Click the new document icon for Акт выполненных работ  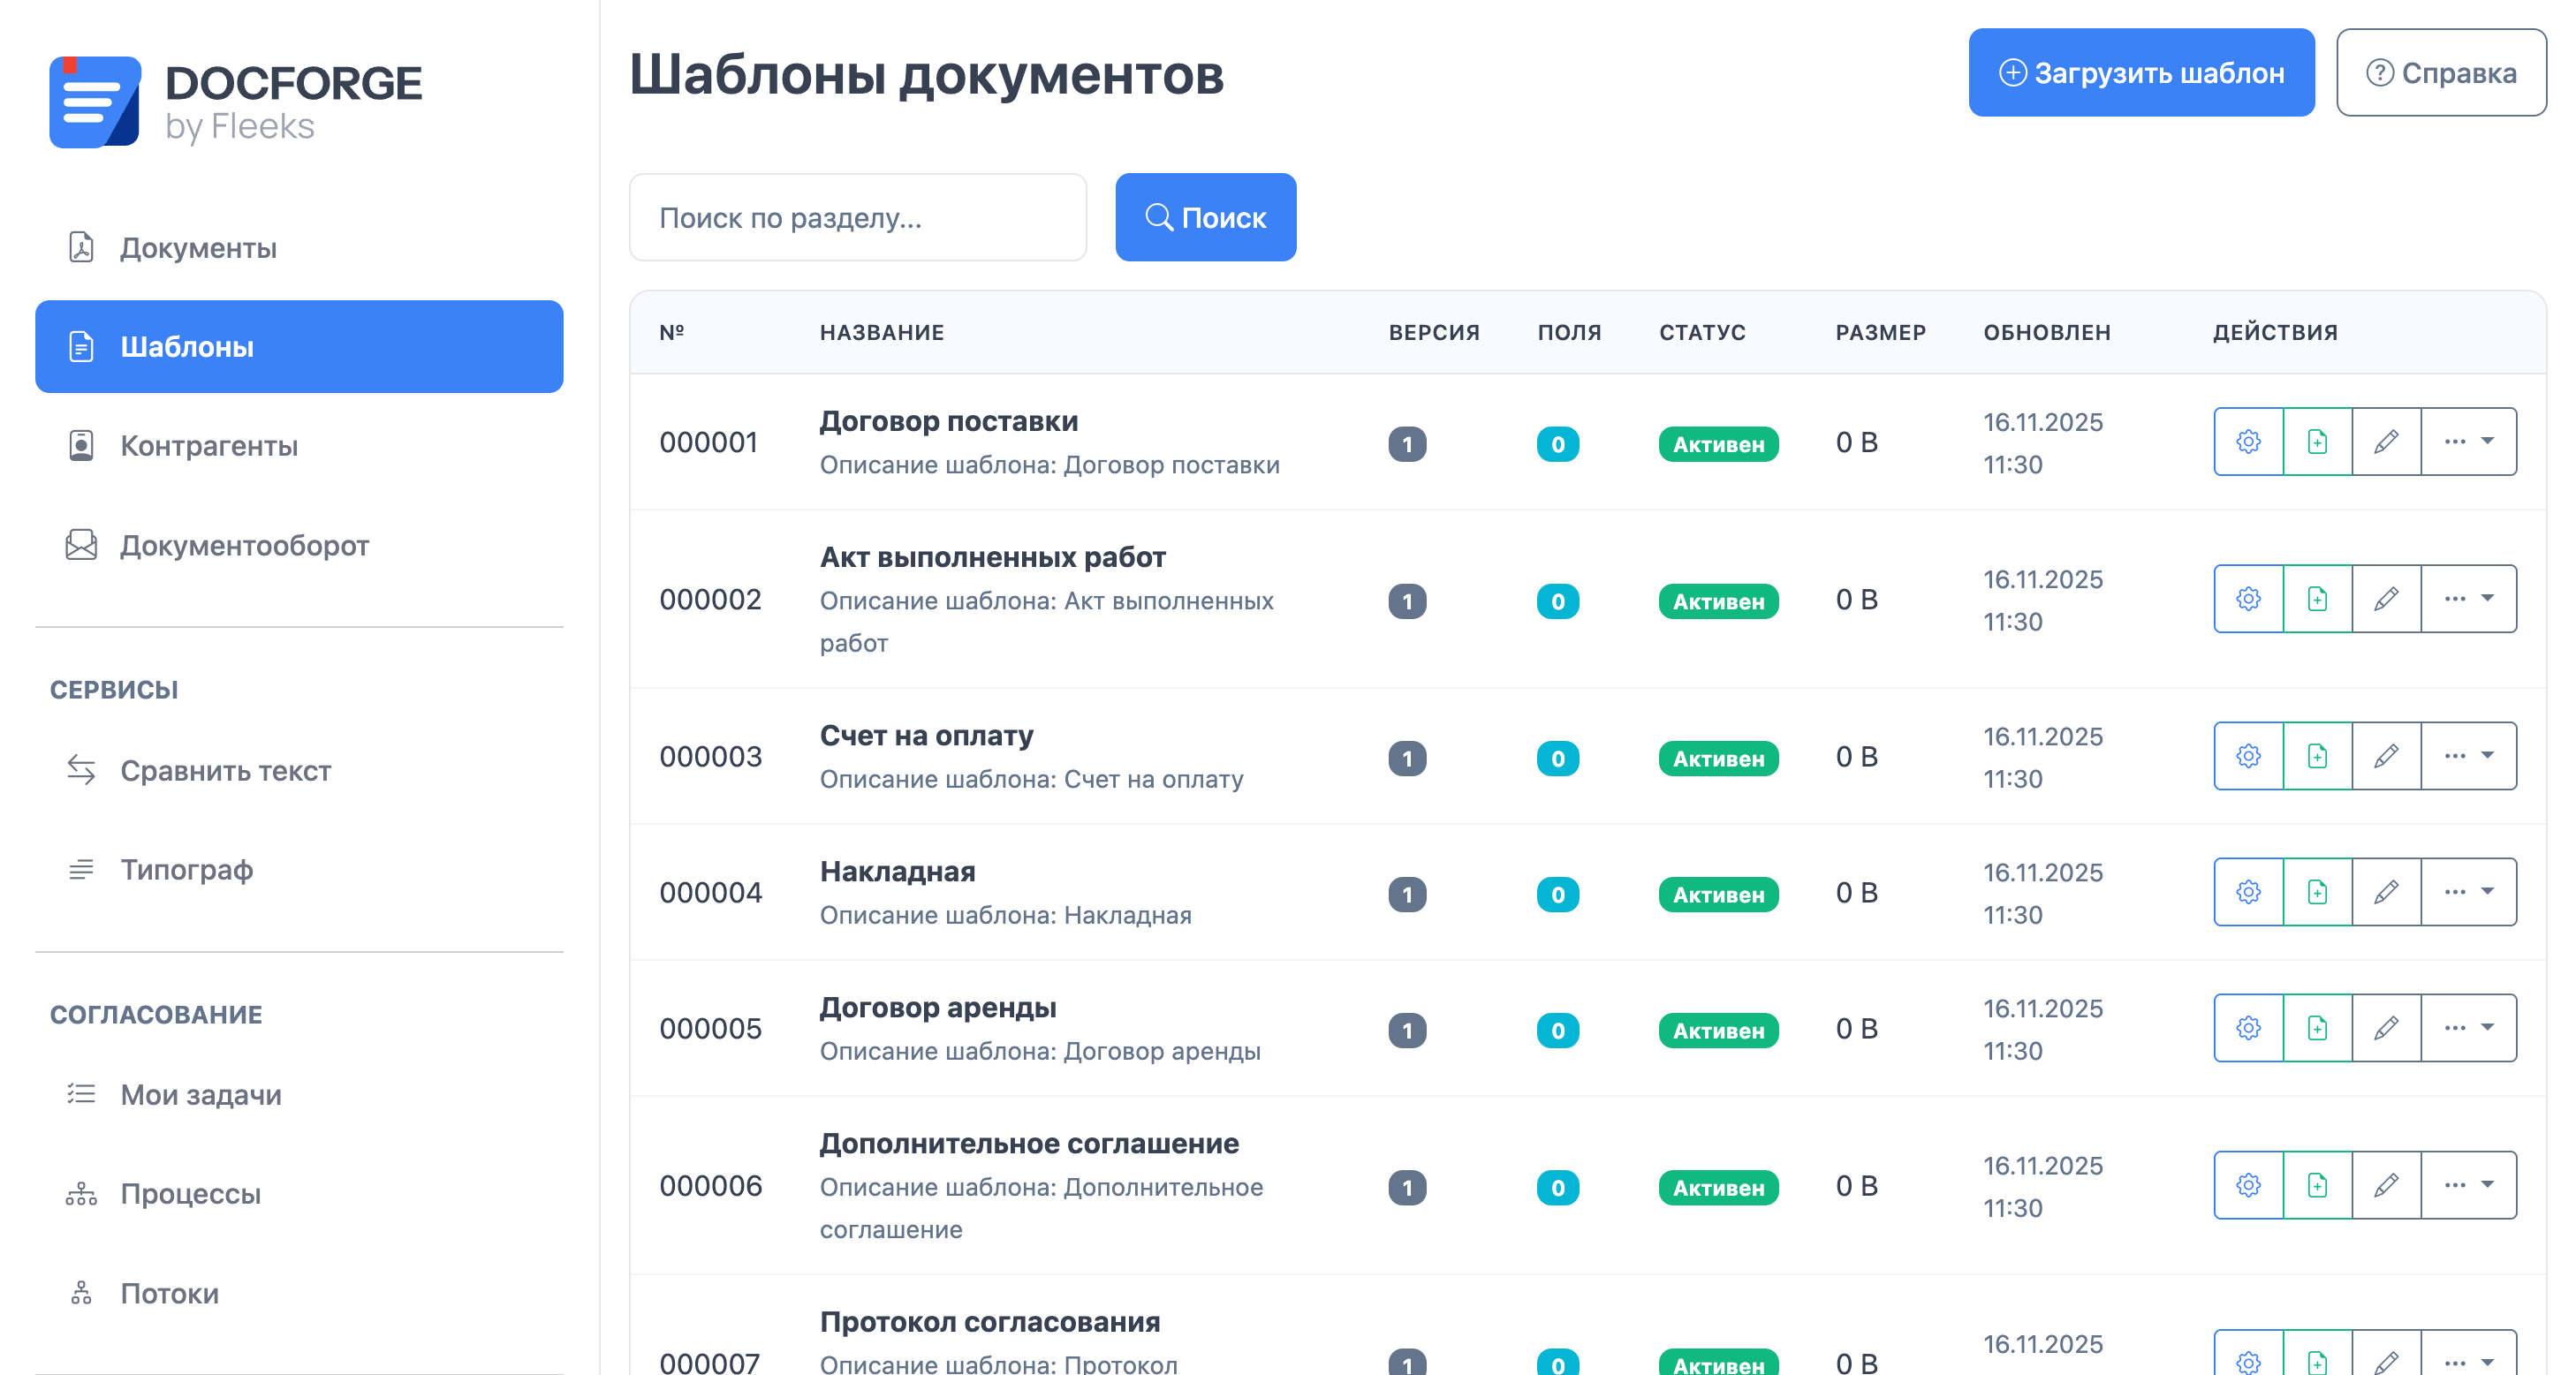pos(2317,599)
